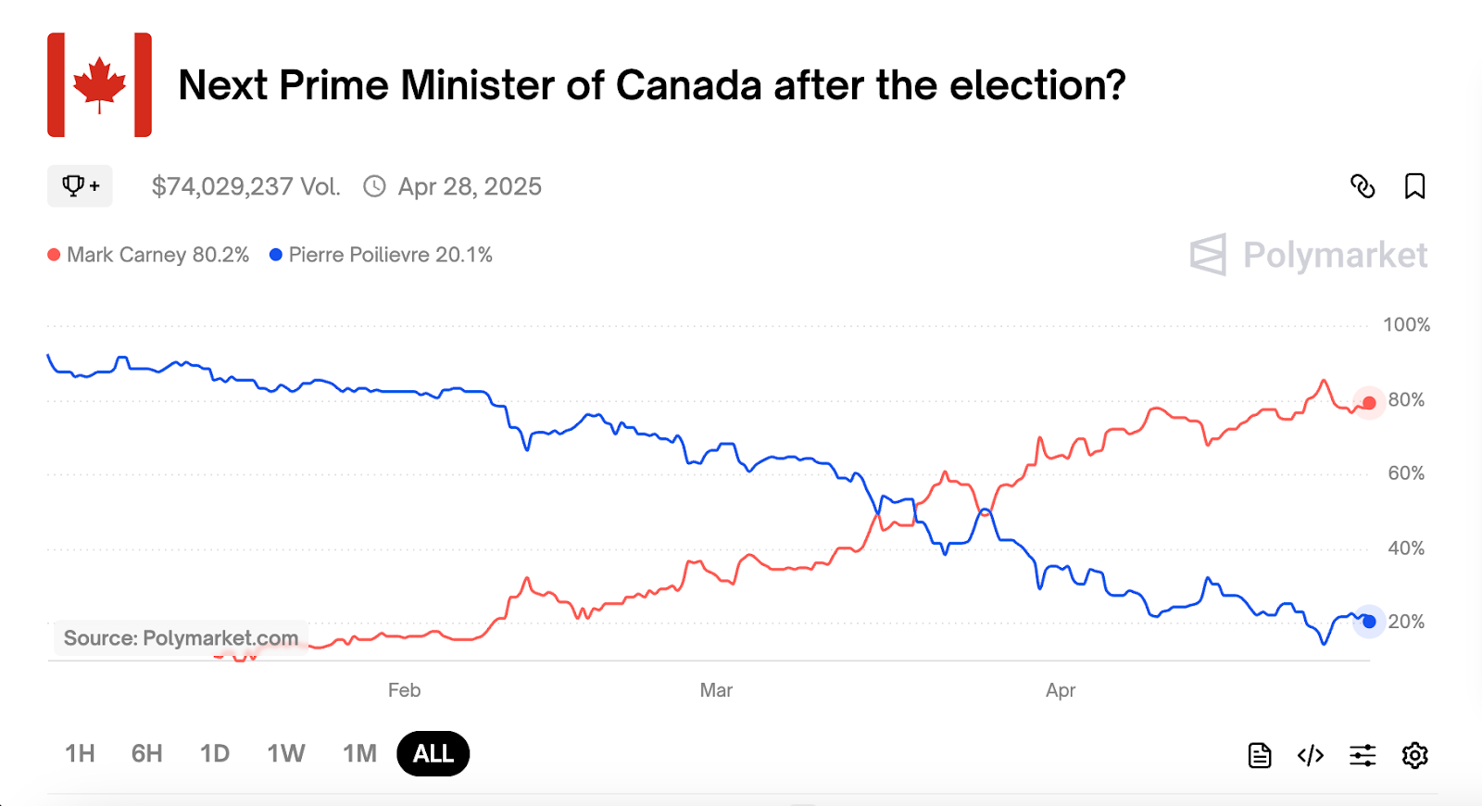
Task: Click the embed code icon
Action: coord(1311,755)
